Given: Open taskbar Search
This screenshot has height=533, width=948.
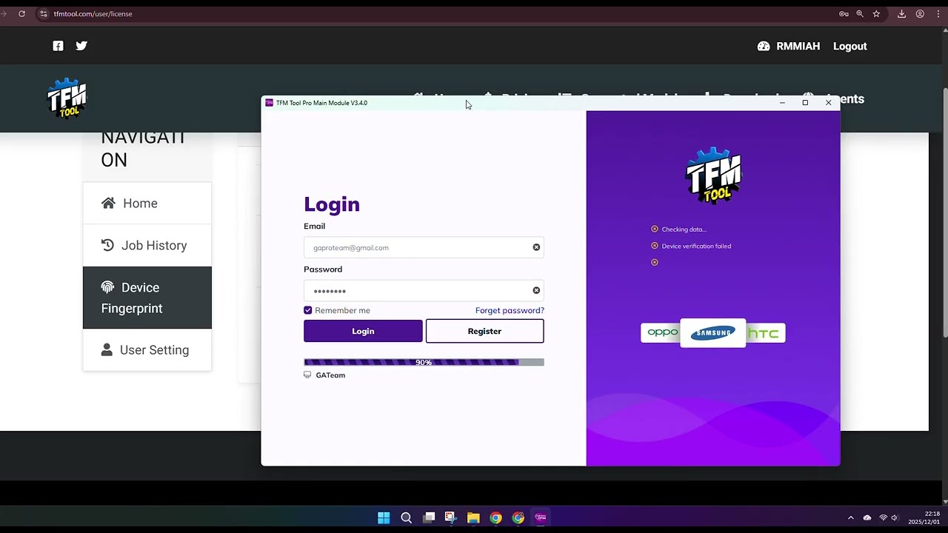Looking at the screenshot, I should [x=406, y=517].
